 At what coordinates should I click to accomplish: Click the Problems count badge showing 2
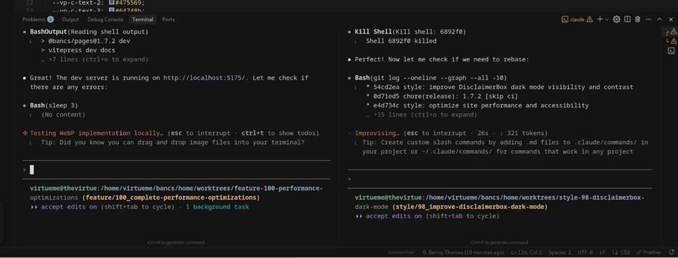tap(51, 19)
